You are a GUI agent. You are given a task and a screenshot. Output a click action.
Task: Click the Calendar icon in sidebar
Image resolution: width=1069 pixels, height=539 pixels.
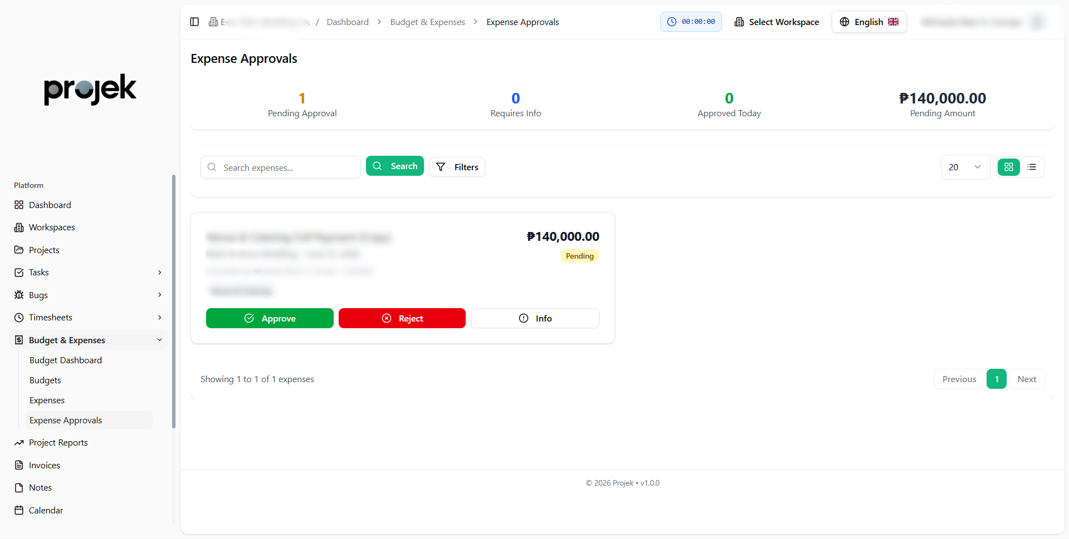pyautogui.click(x=19, y=510)
